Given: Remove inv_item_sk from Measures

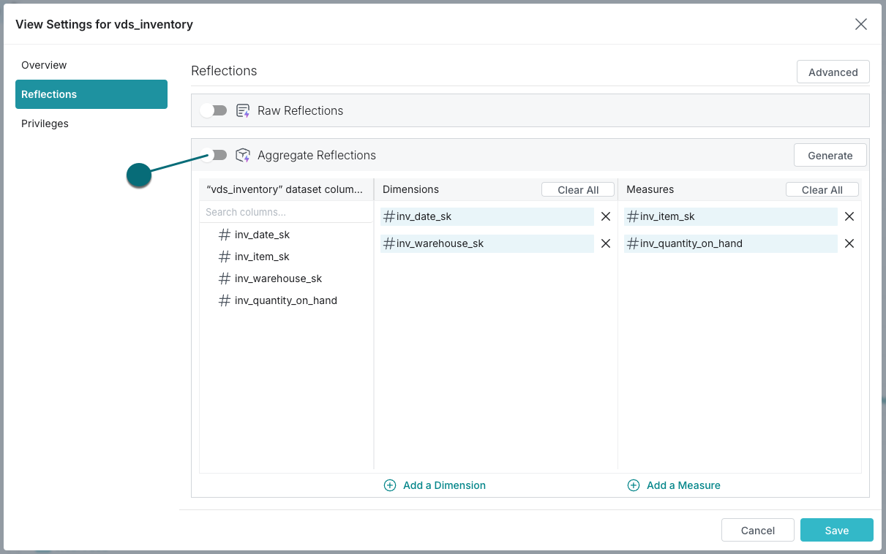Looking at the screenshot, I should tap(849, 216).
